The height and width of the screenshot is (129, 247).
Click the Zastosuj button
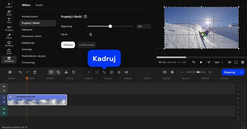(x=68, y=45)
